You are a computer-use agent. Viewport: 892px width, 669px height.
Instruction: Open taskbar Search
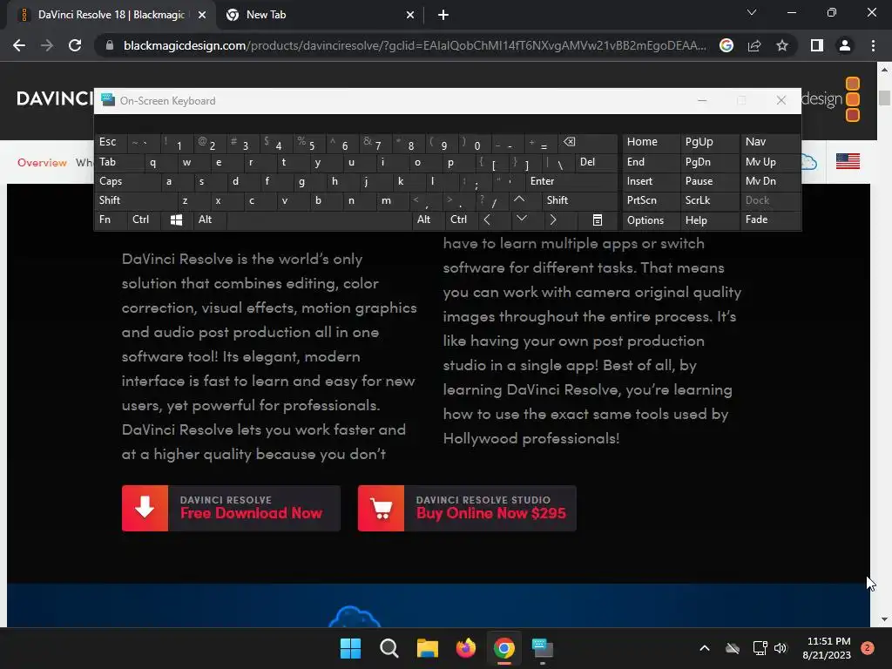point(389,648)
